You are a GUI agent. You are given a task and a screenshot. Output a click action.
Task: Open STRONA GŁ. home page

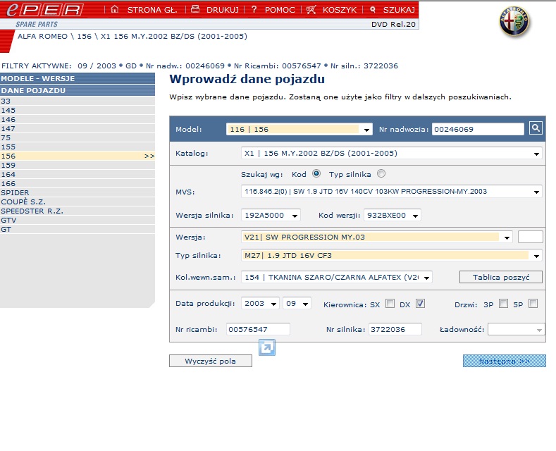coord(152,10)
